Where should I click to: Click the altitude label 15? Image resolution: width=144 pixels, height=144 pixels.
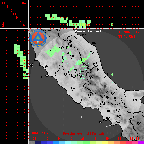pyautogui.click(x=7, y=7)
